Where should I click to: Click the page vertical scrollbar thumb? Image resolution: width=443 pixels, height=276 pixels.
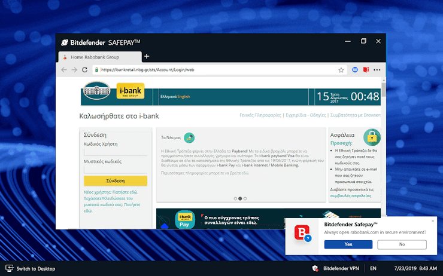click(x=383, y=90)
